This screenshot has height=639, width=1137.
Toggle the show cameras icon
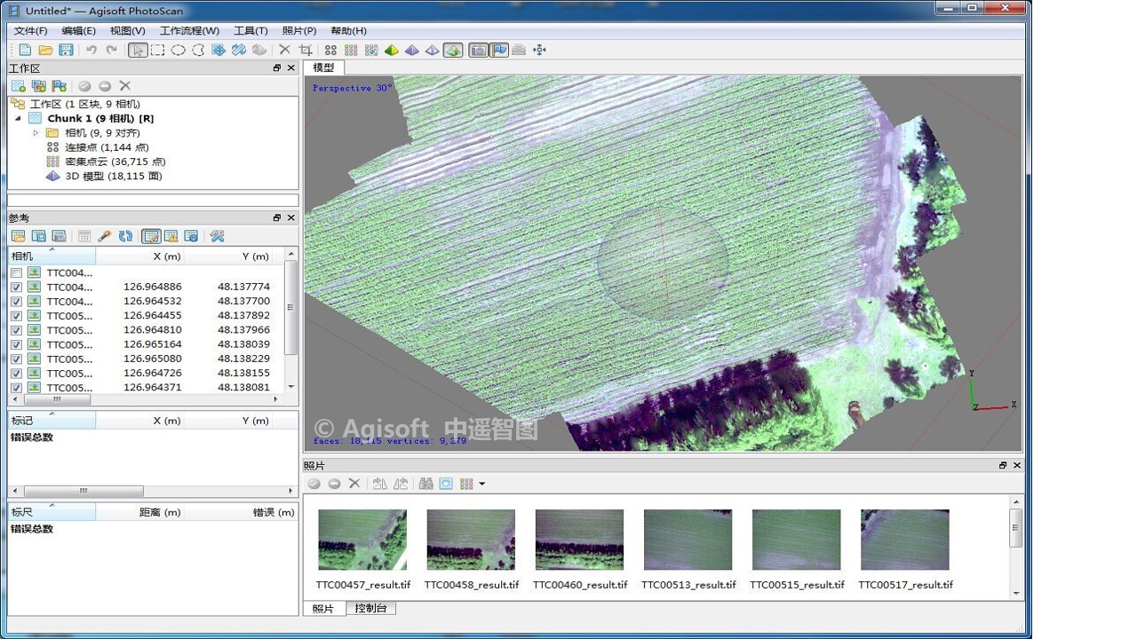click(479, 50)
